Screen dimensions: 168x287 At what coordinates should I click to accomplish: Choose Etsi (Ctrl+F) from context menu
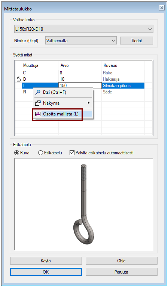tap(63, 92)
